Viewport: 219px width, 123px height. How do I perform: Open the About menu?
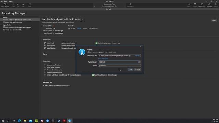11,1
